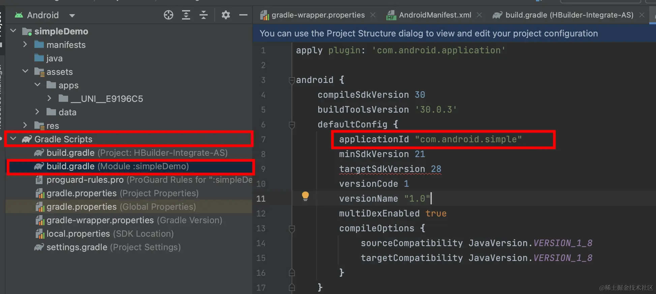Expand the data folder
Viewport: 656px width, 294px height.
pyautogui.click(x=37, y=112)
